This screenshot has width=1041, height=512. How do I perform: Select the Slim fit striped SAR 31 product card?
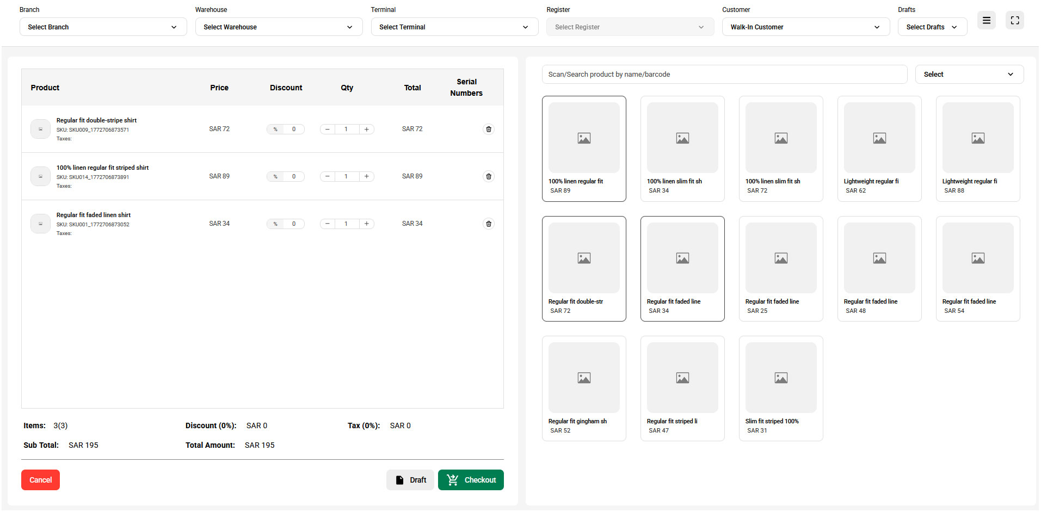pyautogui.click(x=780, y=388)
